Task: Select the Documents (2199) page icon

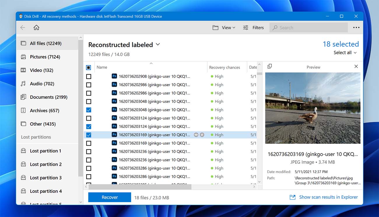Action: 23,97
